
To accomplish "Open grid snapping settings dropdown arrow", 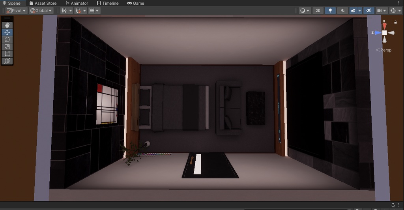I will pos(84,11).
